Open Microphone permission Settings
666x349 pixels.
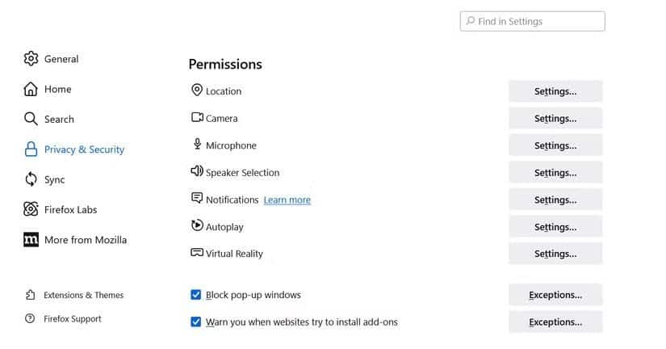555,145
